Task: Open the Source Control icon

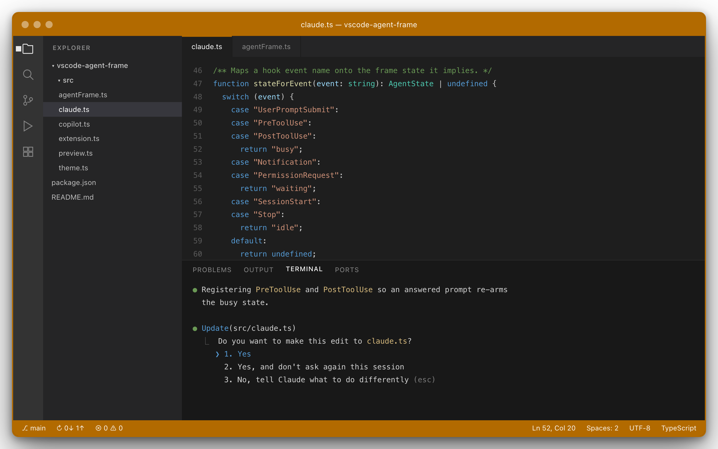Action: pyautogui.click(x=28, y=100)
